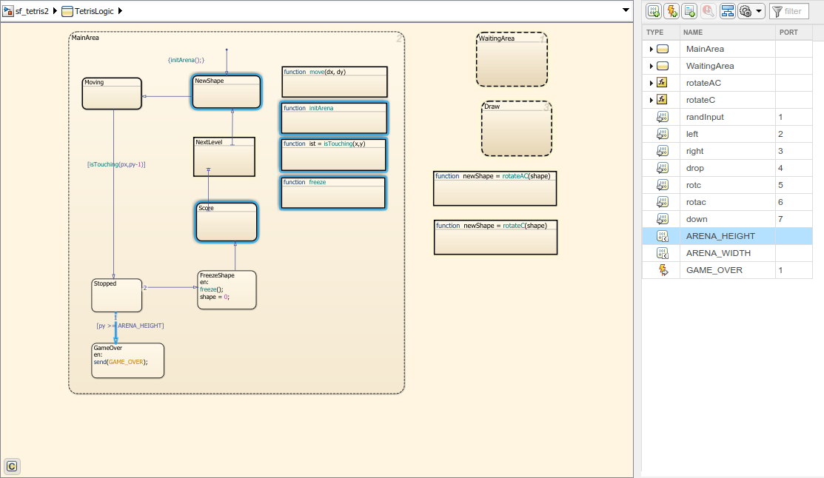Image resolution: width=824 pixels, height=478 pixels.
Task: Click the GAME_OVER event icon in the list
Action: pyautogui.click(x=660, y=270)
